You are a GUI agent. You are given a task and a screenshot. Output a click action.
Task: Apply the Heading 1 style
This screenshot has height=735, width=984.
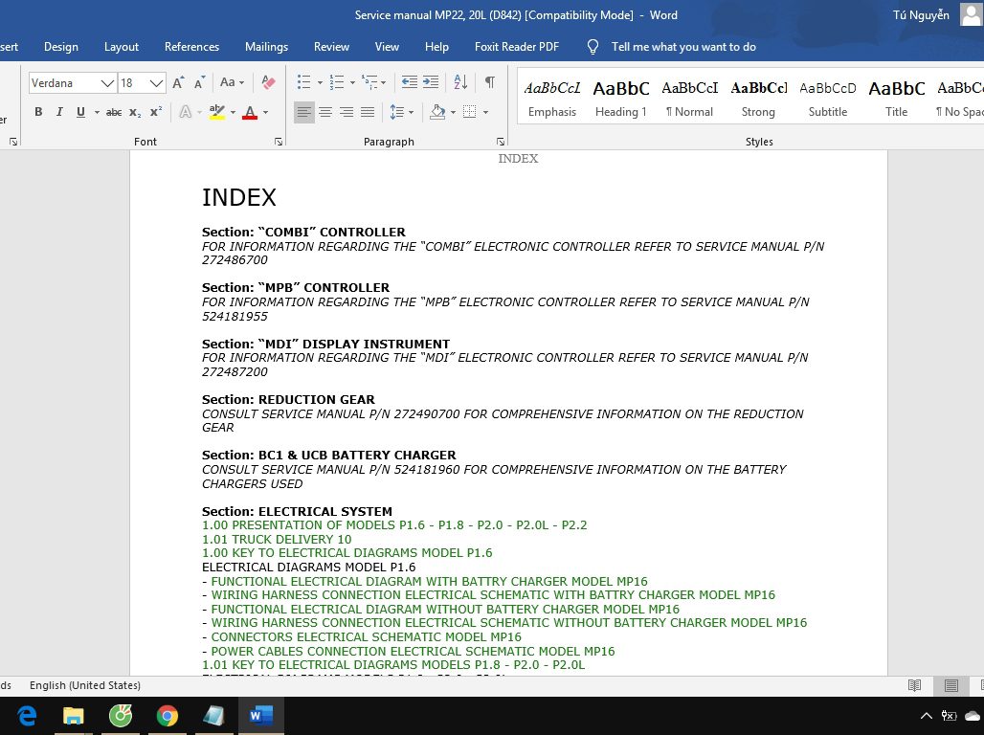click(x=620, y=99)
